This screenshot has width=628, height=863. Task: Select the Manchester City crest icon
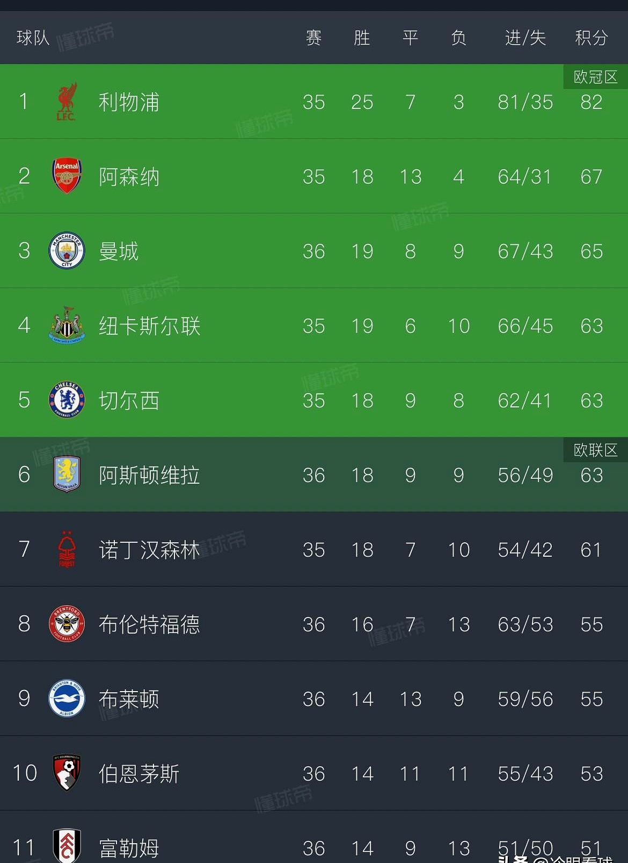(67, 250)
